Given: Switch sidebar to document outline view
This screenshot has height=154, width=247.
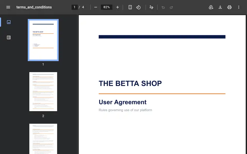Looking at the screenshot, I should click(9, 37).
